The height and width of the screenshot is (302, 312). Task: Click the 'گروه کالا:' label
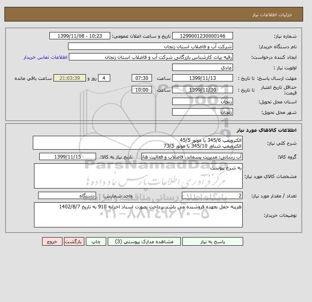tap(287, 157)
